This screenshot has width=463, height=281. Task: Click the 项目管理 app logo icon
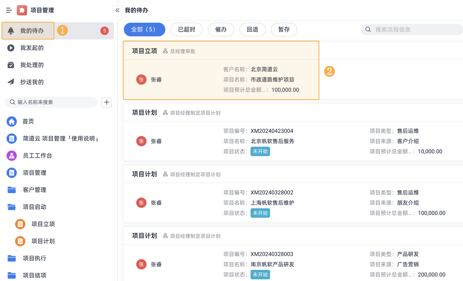21,10
